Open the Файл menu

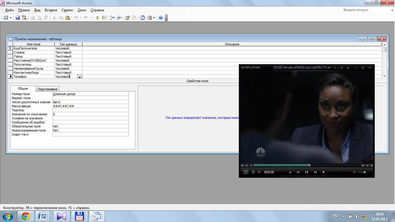point(10,10)
